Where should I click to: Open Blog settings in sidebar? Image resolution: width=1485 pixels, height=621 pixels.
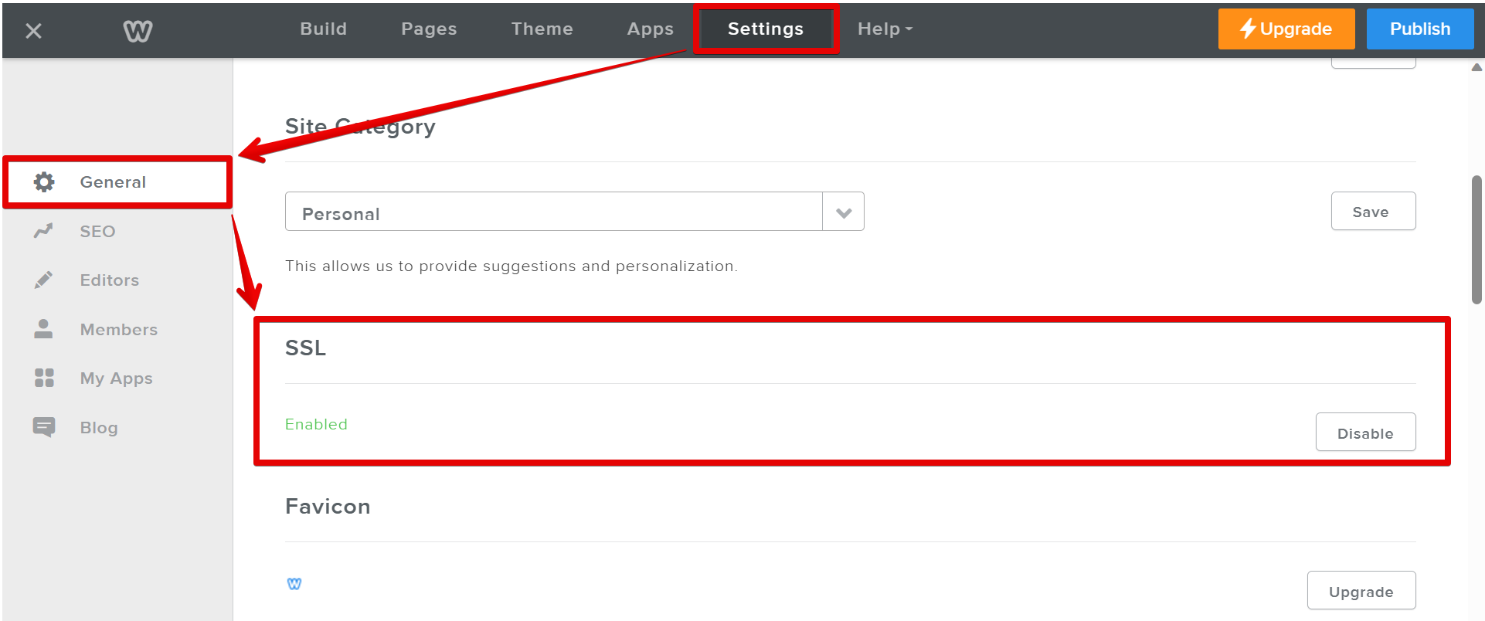pyautogui.click(x=117, y=427)
